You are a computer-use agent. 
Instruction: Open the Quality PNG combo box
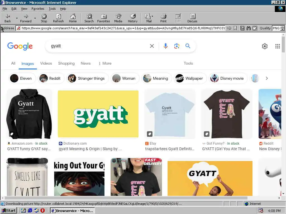278,28
